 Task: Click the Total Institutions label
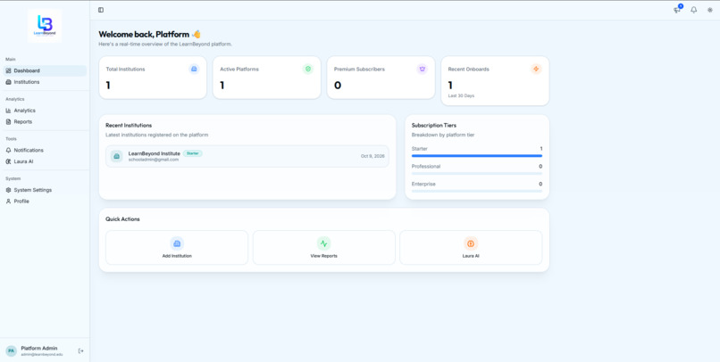pyautogui.click(x=125, y=70)
